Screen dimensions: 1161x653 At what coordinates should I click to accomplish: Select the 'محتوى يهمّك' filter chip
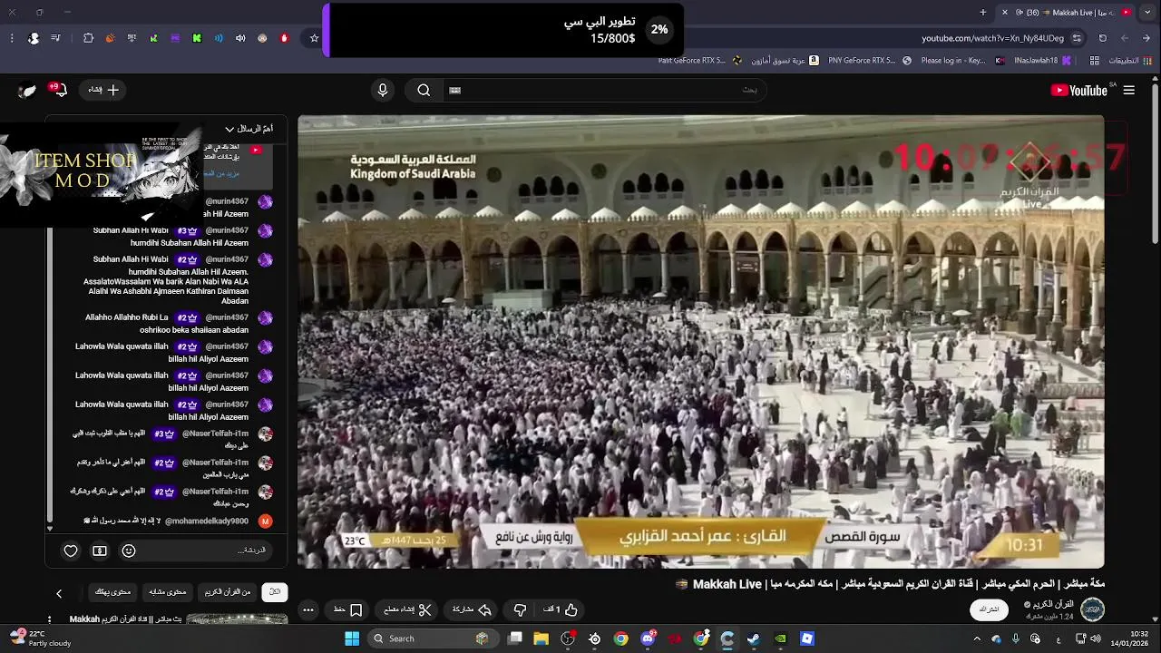[113, 592]
